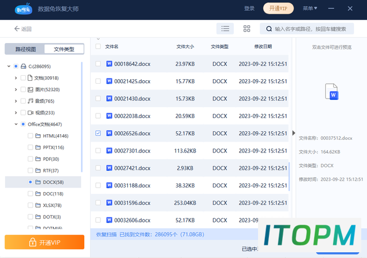Viewport: 367px width, 258px height.
Task: Click the DOC(118) folder icon
Action: click(x=38, y=194)
